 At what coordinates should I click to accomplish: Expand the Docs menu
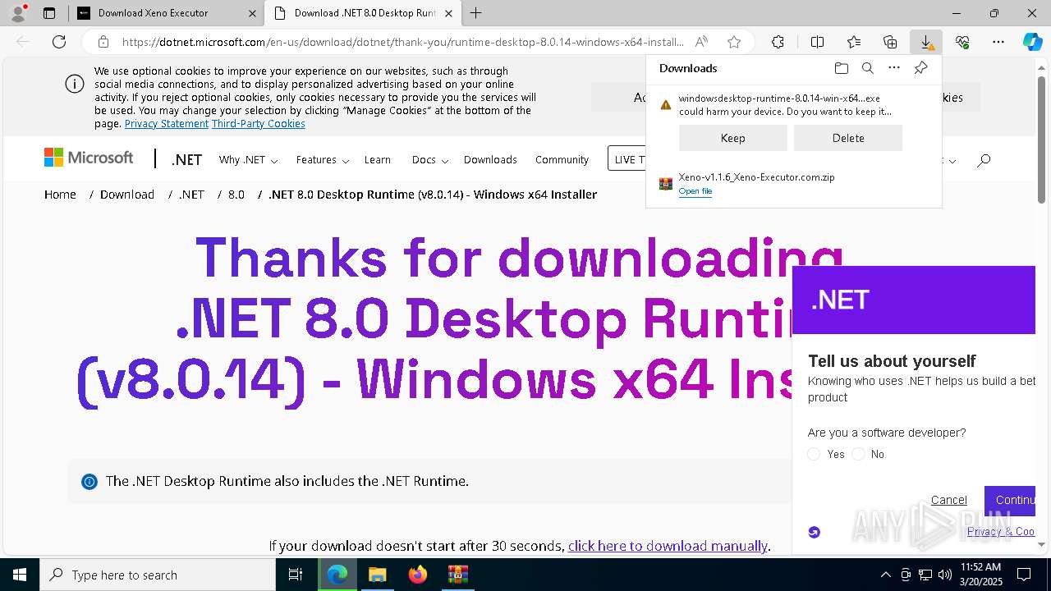click(x=429, y=160)
